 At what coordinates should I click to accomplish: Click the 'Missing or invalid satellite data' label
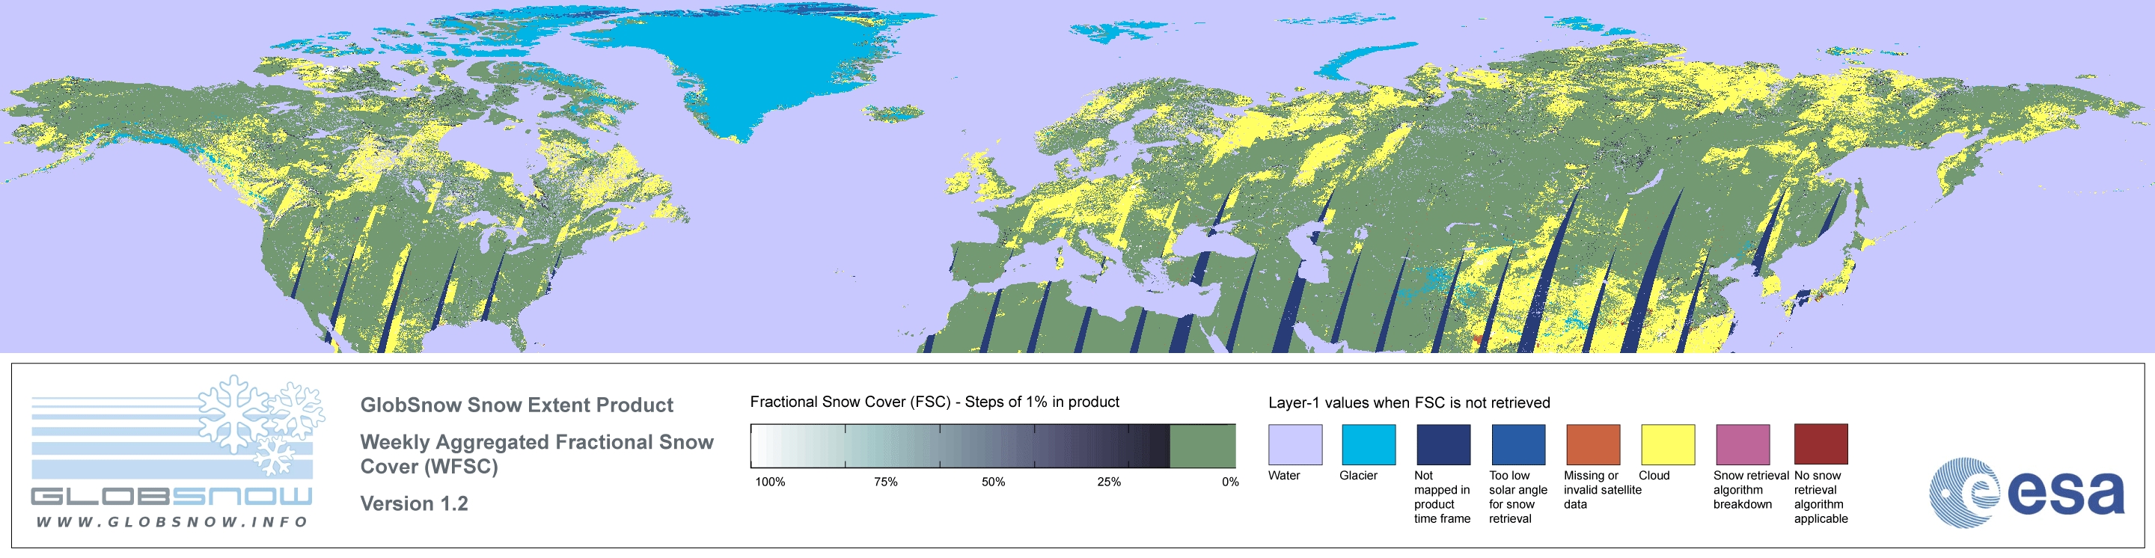1602,489
